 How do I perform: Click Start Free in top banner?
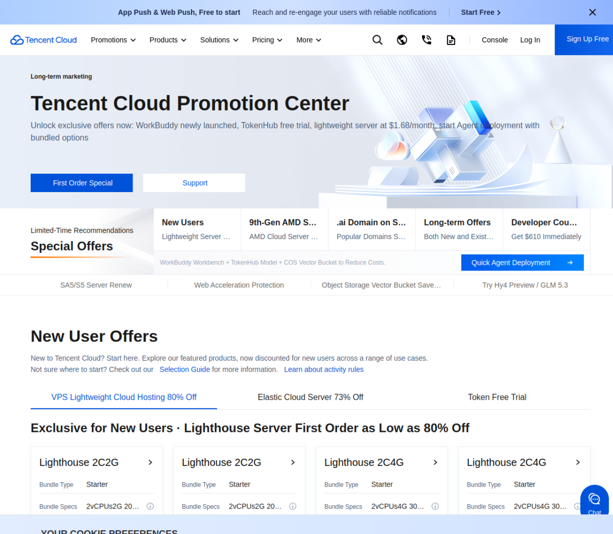(x=481, y=12)
